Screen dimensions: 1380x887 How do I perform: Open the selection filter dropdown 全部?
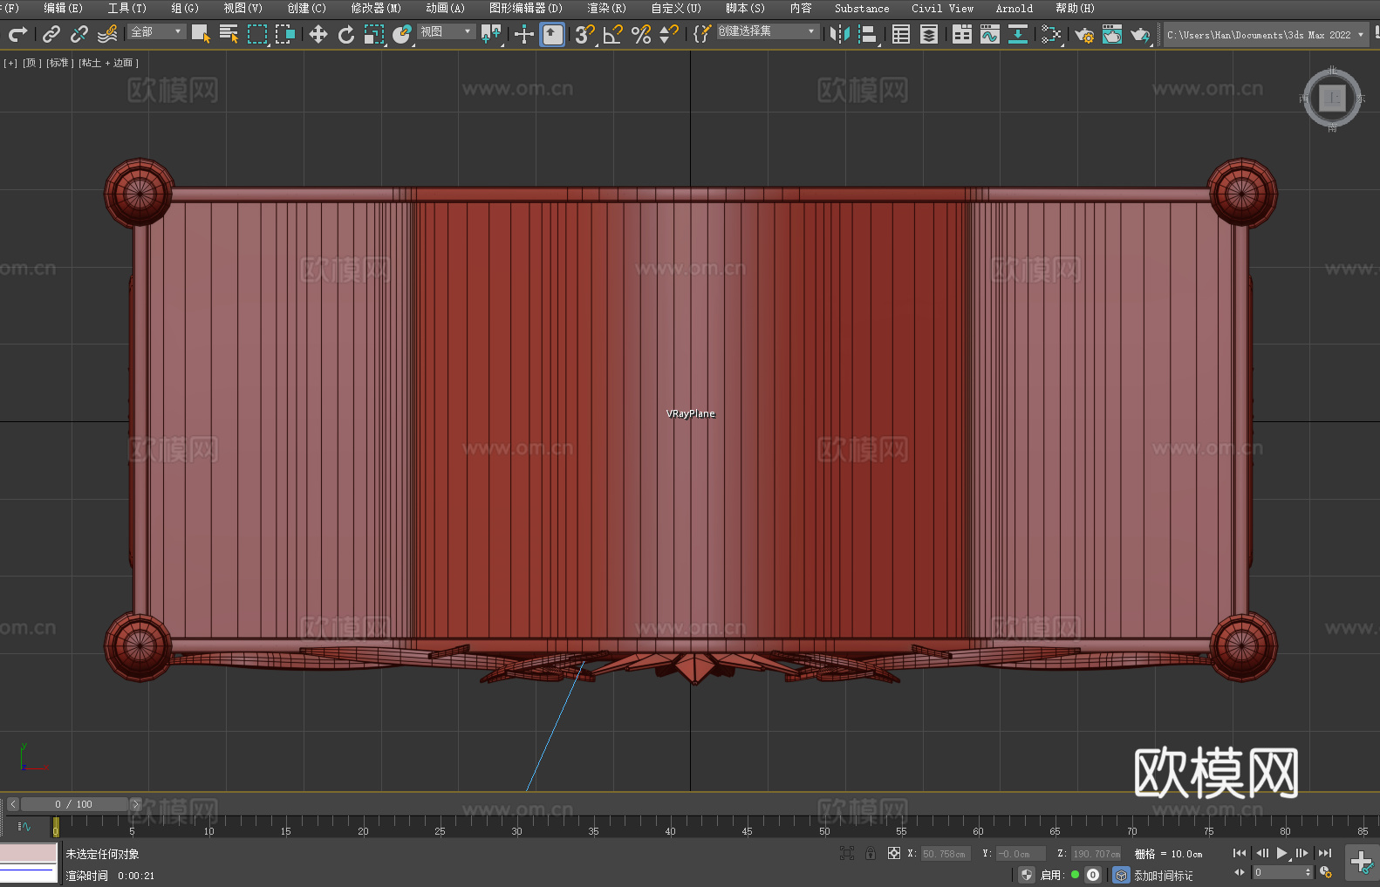pyautogui.click(x=156, y=31)
